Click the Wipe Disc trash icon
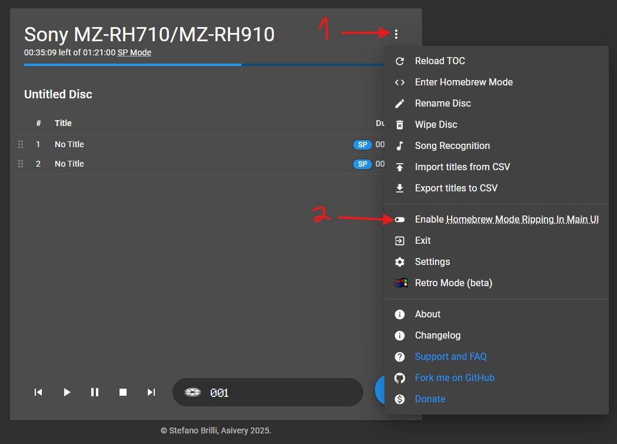The height and width of the screenshot is (444, 617). point(399,125)
